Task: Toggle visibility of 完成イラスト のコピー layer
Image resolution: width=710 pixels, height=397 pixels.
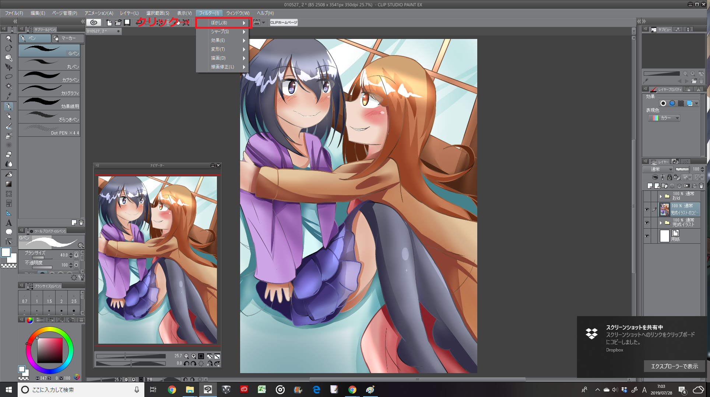Action: click(x=647, y=210)
